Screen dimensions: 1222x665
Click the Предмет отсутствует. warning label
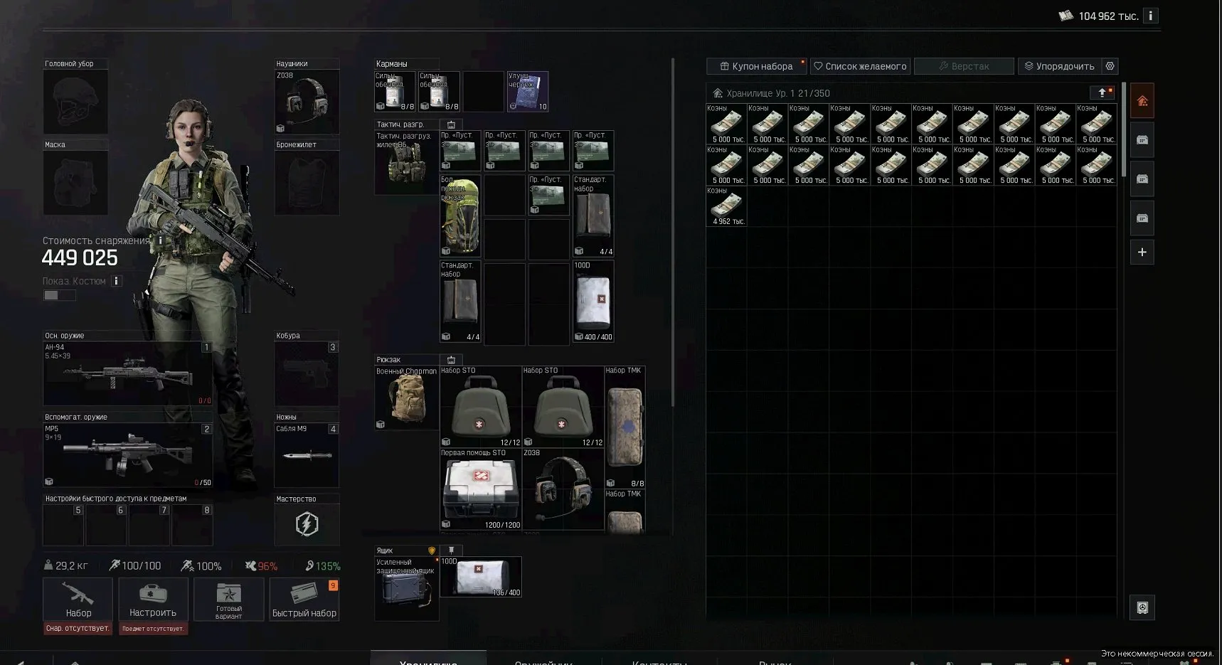(153, 629)
